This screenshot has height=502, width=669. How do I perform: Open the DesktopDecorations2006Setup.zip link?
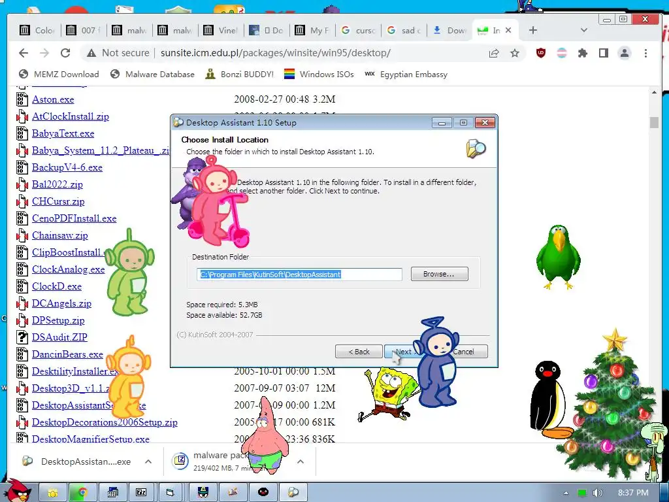click(105, 422)
